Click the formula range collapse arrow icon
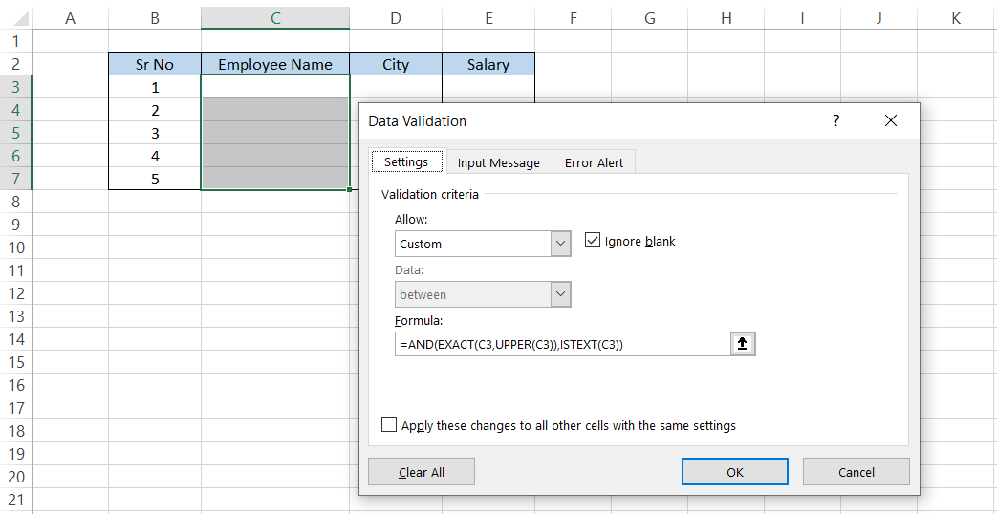 click(x=743, y=344)
